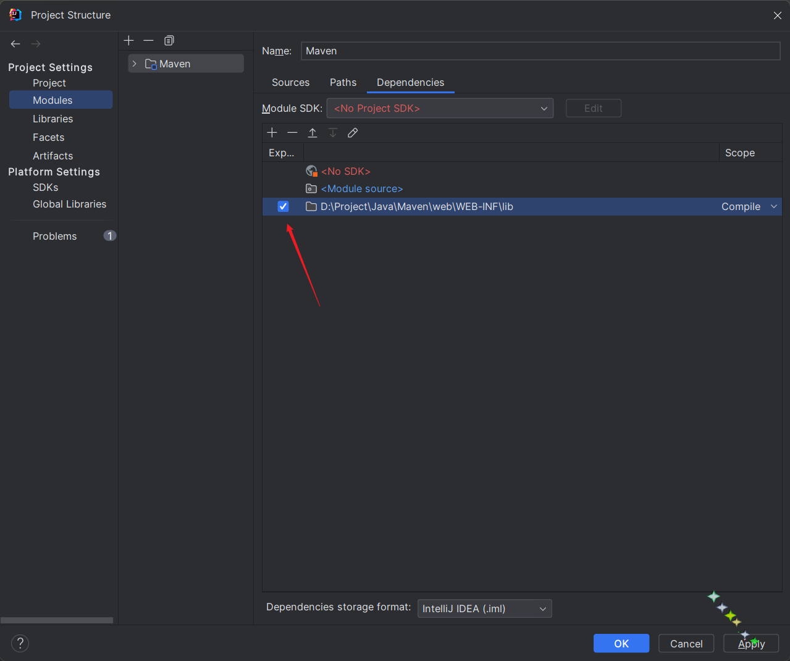
Task: Remove selected module with minus icon
Action: (x=148, y=40)
